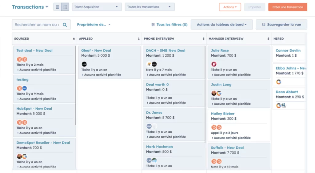The height and width of the screenshot is (173, 315).
Task: Switch to list view icon
Action: tap(57, 7)
